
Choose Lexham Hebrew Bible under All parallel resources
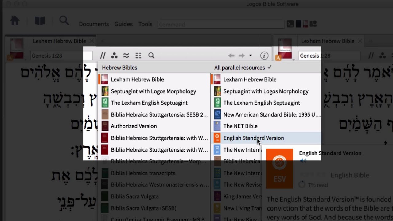point(266,79)
